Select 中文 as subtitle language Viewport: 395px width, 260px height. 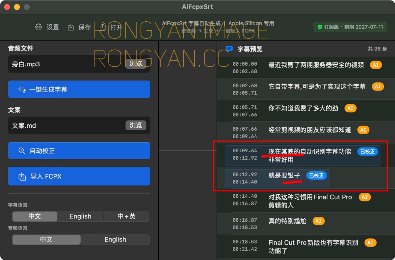35,216
